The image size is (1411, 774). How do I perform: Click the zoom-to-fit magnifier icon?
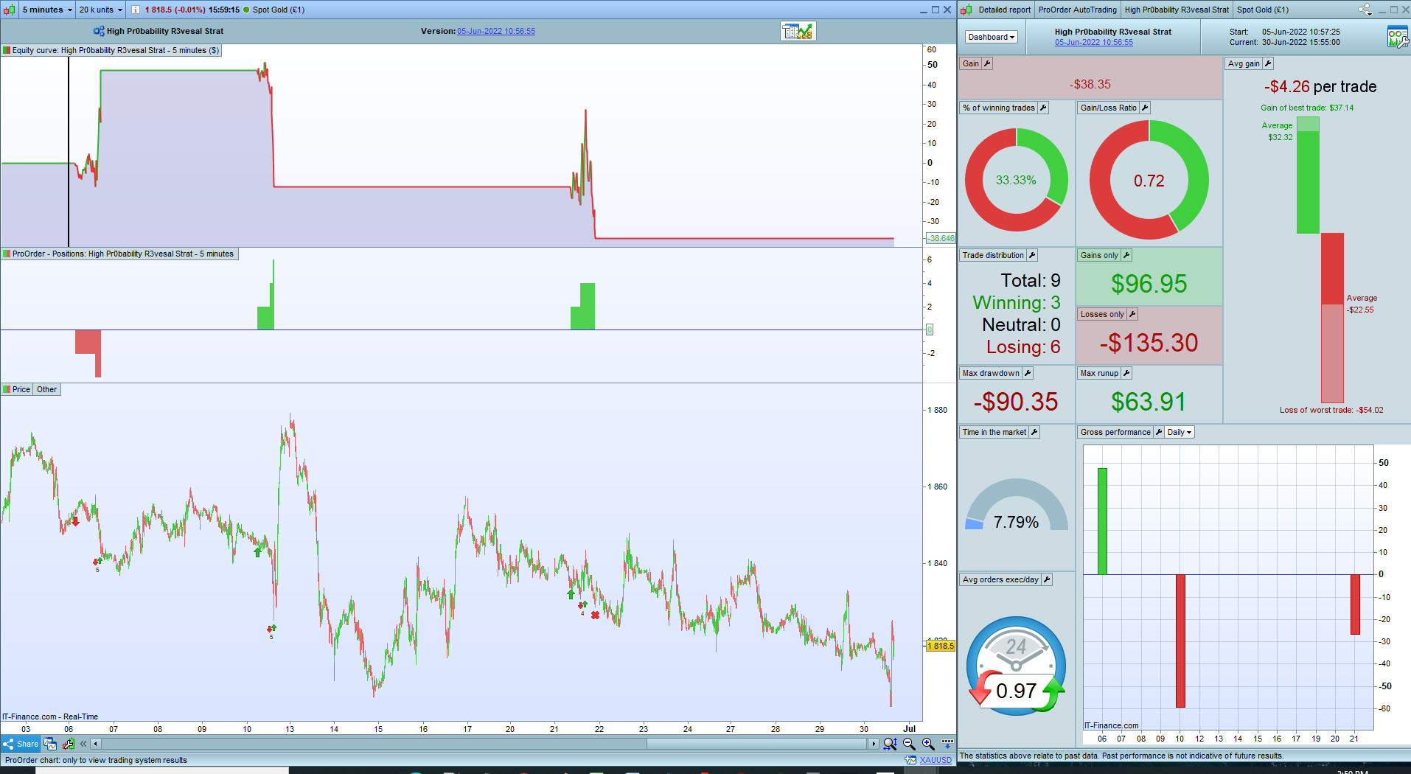click(x=890, y=744)
